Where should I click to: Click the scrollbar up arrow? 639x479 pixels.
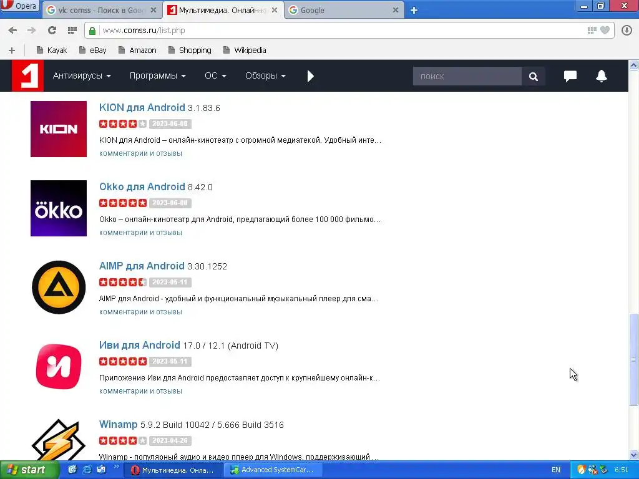[x=633, y=65]
